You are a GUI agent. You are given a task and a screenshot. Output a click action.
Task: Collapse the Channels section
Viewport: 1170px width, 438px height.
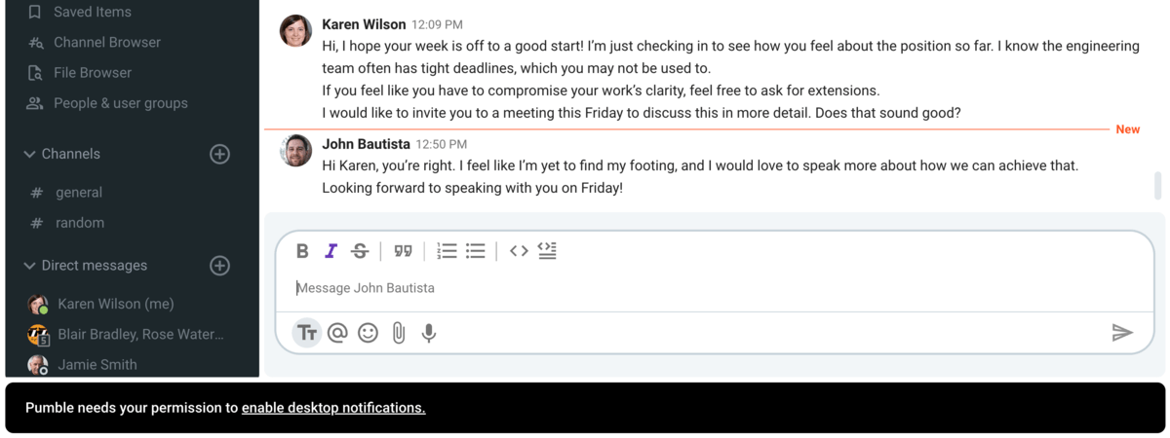29,154
